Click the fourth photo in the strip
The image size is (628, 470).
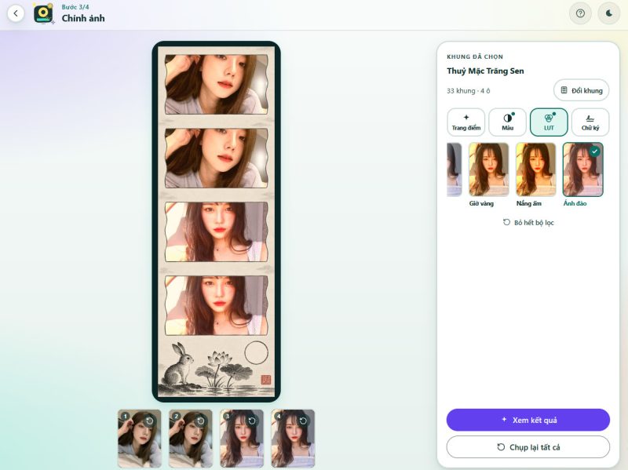[217, 305]
